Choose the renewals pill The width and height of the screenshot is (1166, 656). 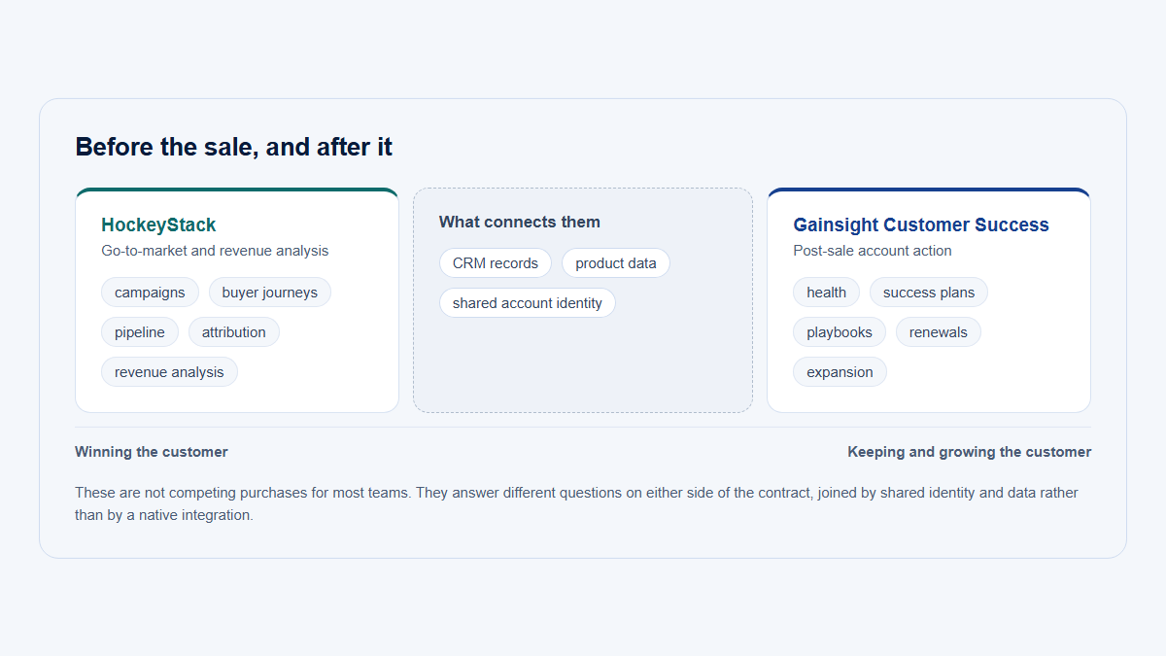[x=939, y=332]
